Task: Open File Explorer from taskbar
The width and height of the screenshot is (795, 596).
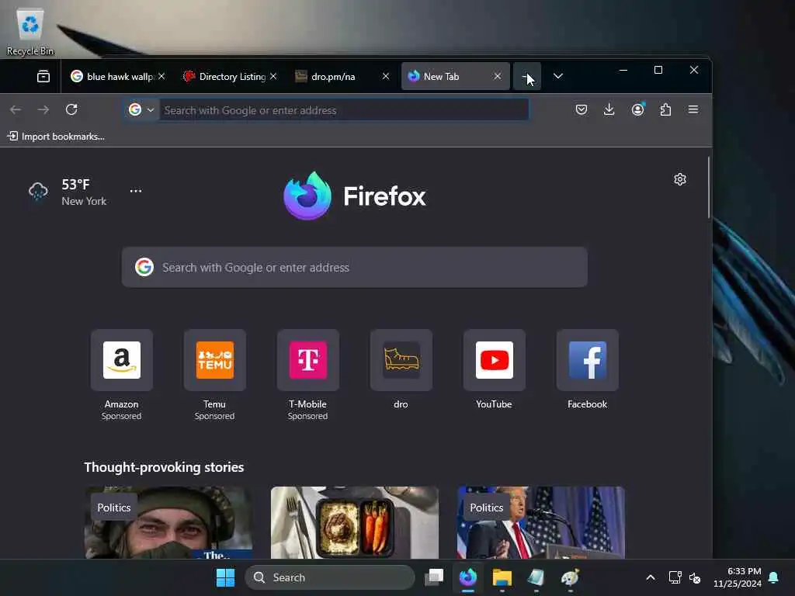Action: (502, 577)
